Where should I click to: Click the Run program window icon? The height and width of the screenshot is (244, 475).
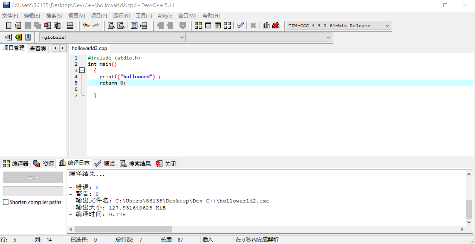point(208,25)
